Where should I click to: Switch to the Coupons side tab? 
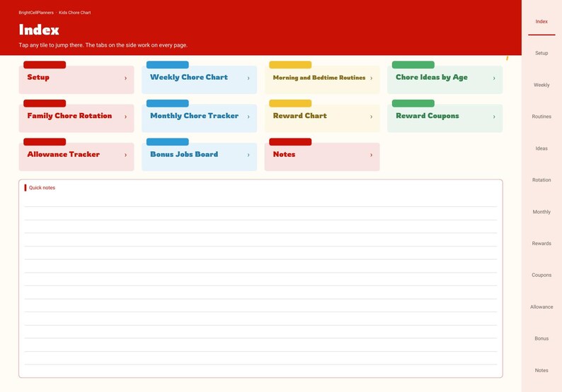pos(541,275)
